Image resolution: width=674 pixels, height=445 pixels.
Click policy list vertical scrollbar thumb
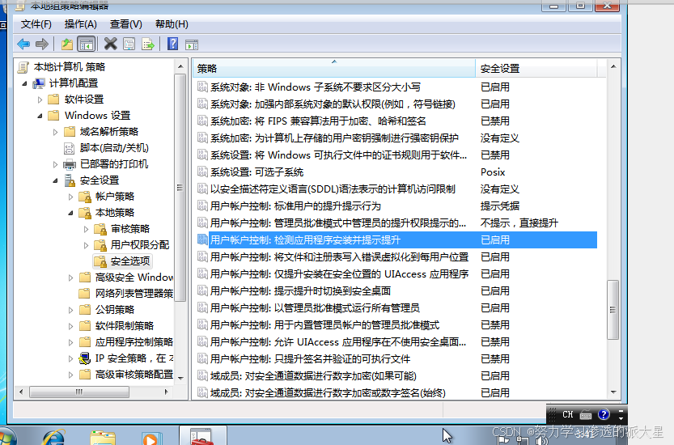coord(613,310)
